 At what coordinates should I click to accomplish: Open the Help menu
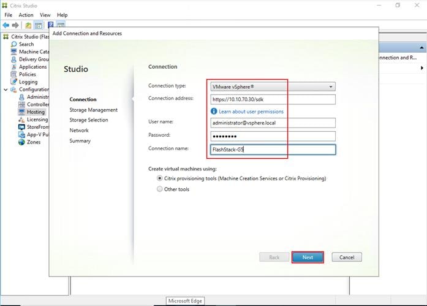pos(62,15)
